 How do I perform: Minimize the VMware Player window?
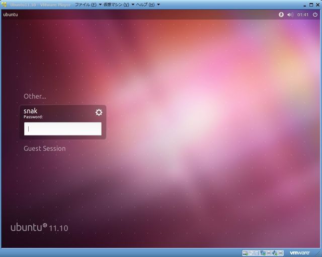305,5
